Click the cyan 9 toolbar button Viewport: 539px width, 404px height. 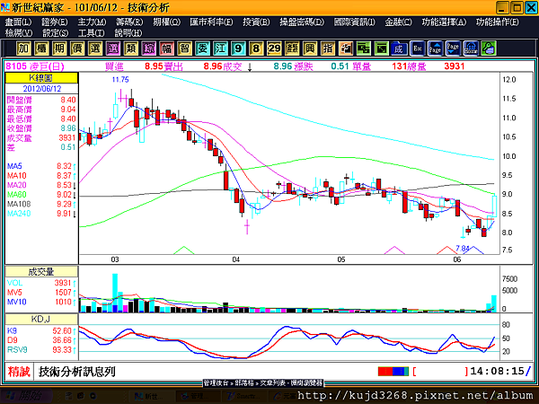[238, 48]
